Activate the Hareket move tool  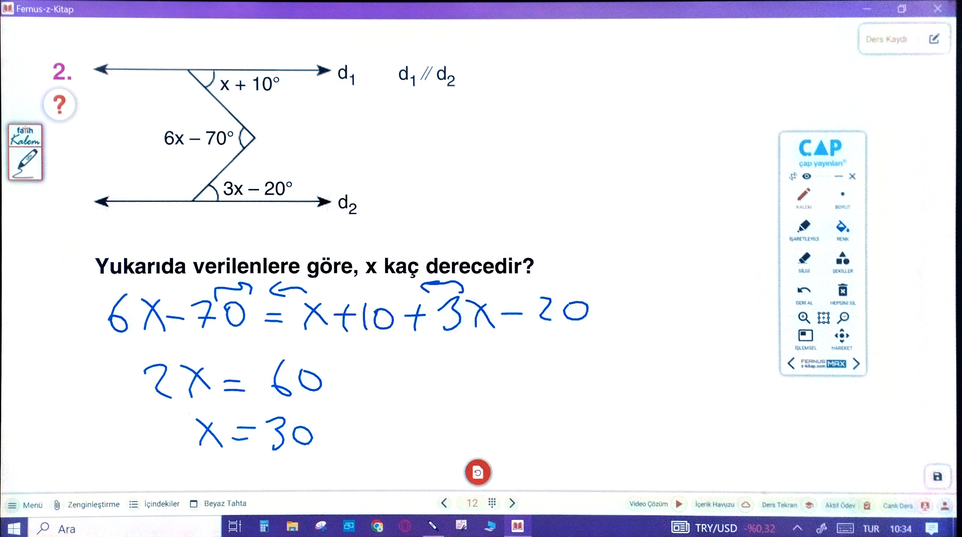pyautogui.click(x=842, y=336)
